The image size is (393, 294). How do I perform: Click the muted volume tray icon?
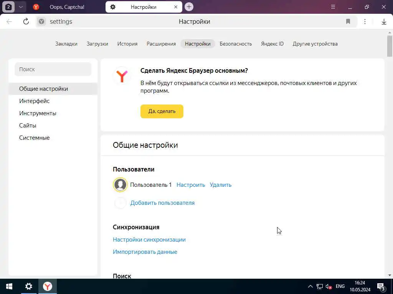[329, 286]
